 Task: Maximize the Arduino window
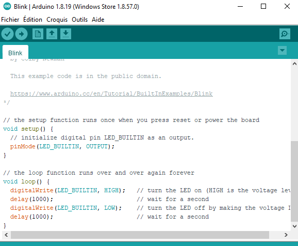tap(263, 7)
